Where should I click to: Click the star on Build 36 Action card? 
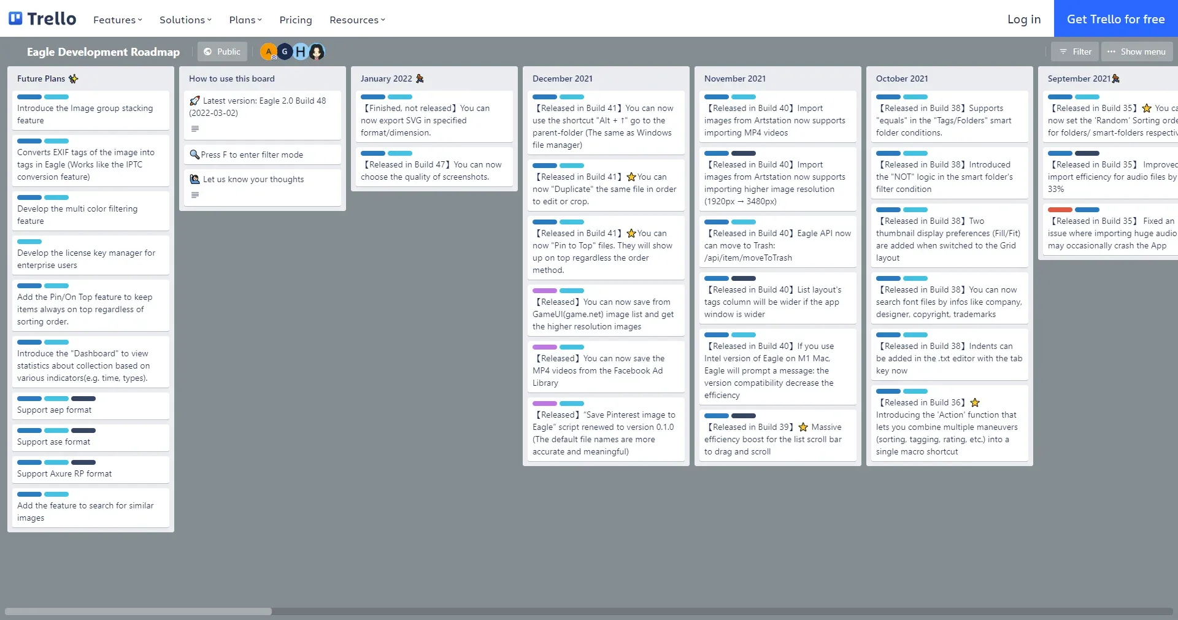pos(975,402)
